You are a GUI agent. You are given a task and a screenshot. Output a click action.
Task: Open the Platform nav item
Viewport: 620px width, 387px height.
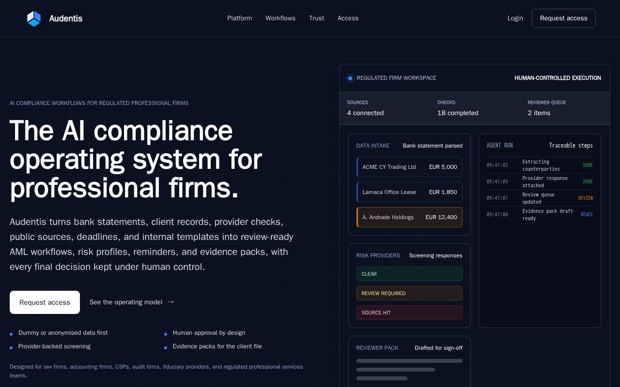(x=239, y=18)
